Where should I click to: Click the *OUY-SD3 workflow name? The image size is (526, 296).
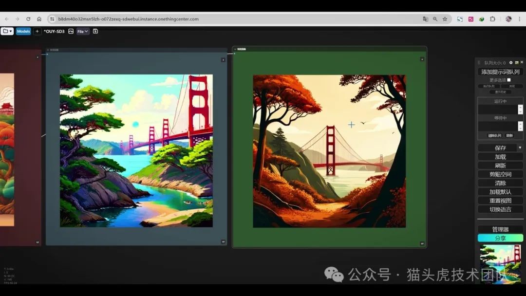[x=54, y=31]
